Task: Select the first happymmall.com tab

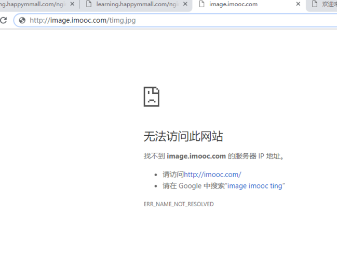Action: click(x=39, y=4)
